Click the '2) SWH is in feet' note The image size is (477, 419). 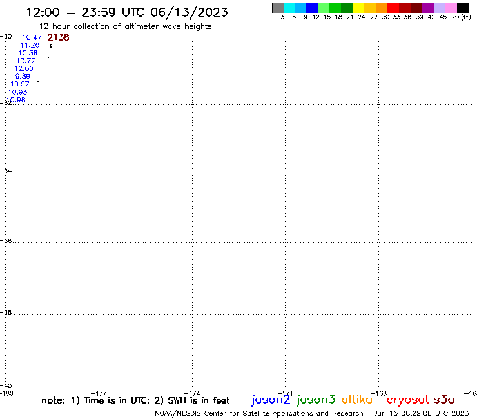point(192,400)
